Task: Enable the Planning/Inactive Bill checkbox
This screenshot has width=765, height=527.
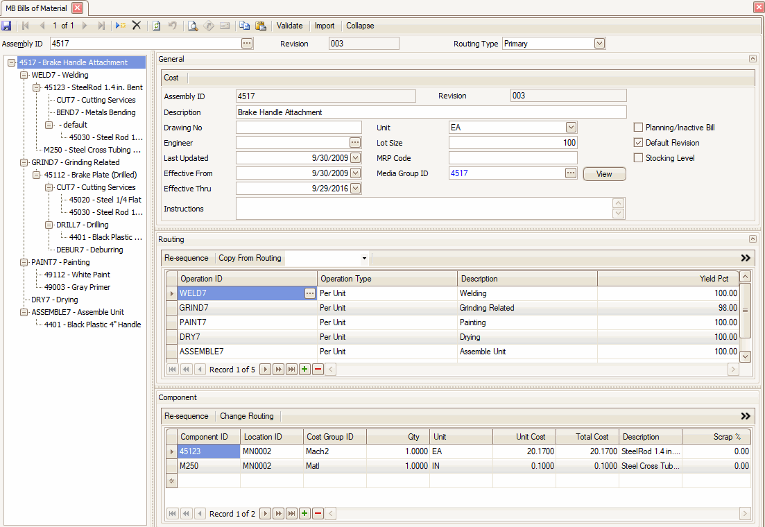Action: (x=639, y=128)
